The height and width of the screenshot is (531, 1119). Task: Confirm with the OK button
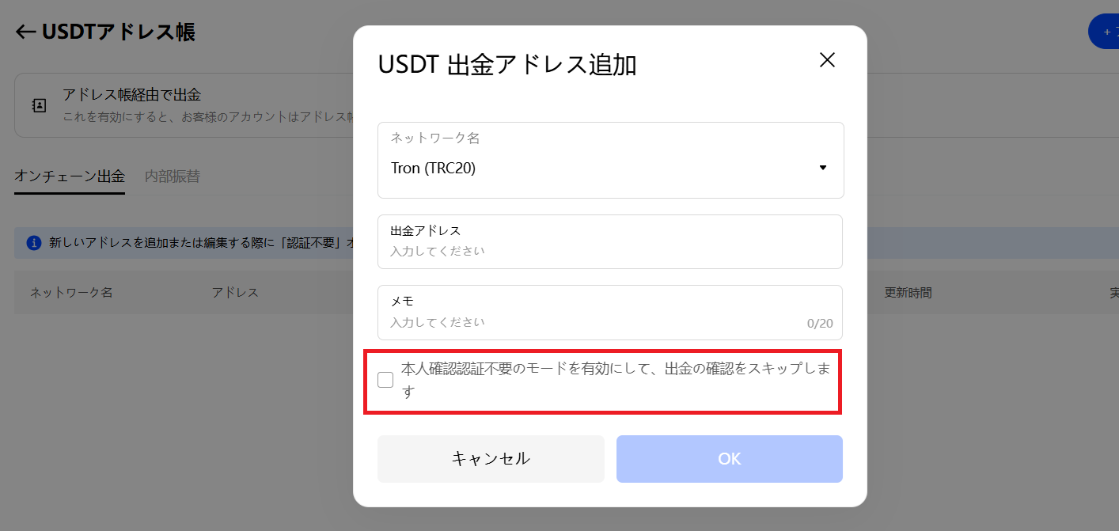[729, 459]
